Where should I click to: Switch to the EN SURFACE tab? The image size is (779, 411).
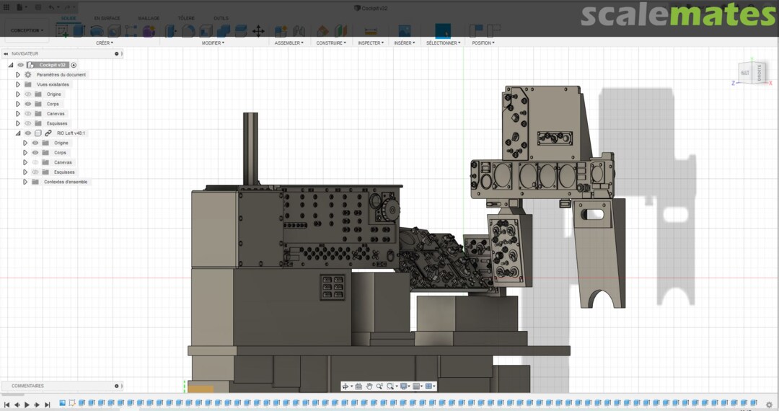(107, 18)
